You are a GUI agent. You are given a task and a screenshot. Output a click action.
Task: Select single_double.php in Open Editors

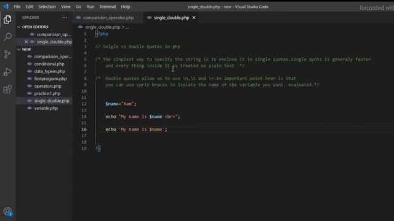[x=54, y=42]
